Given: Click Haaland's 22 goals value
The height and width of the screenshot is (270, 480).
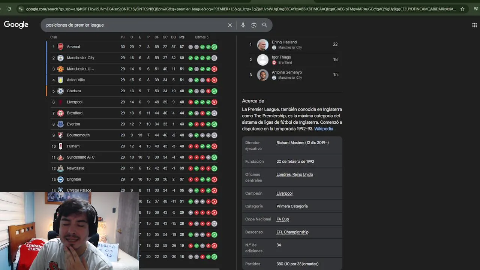Looking at the screenshot, I should pyautogui.click(x=335, y=44).
